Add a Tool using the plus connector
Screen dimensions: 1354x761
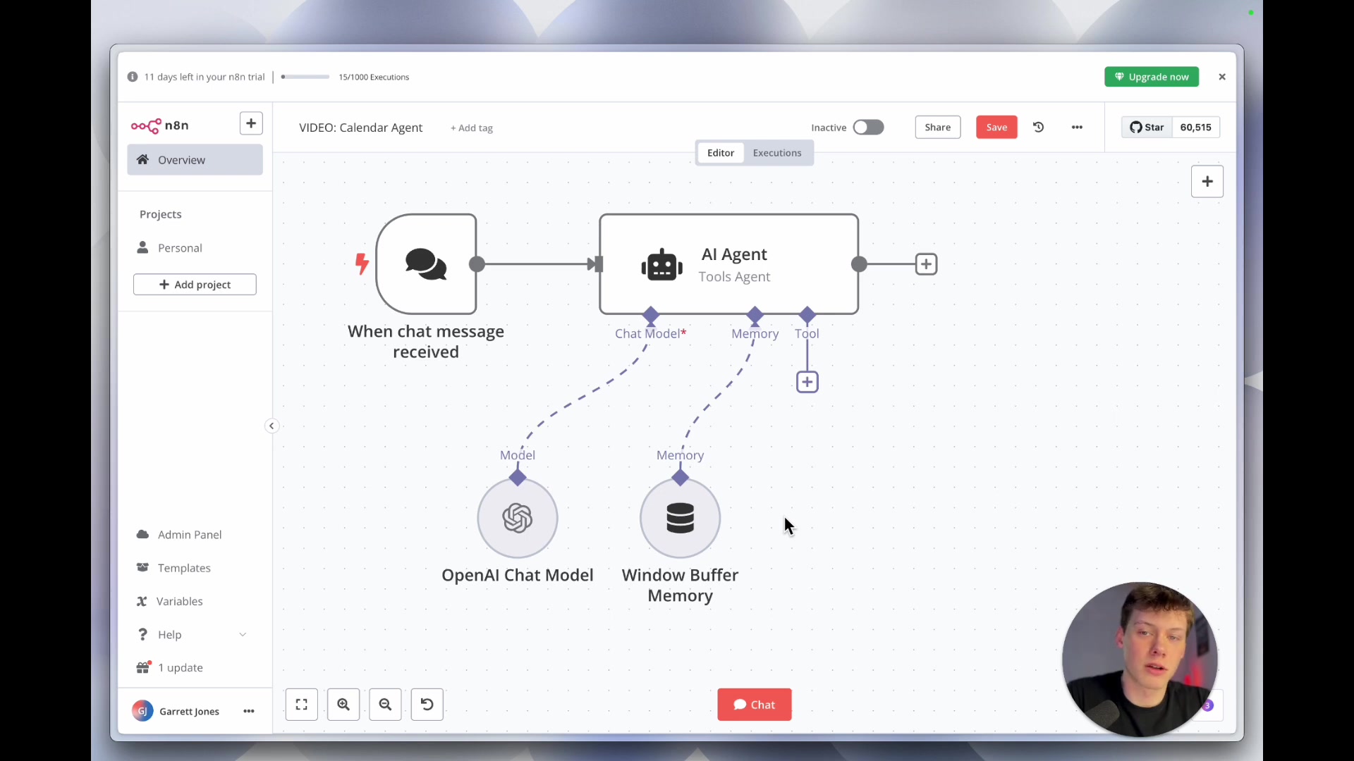(807, 381)
